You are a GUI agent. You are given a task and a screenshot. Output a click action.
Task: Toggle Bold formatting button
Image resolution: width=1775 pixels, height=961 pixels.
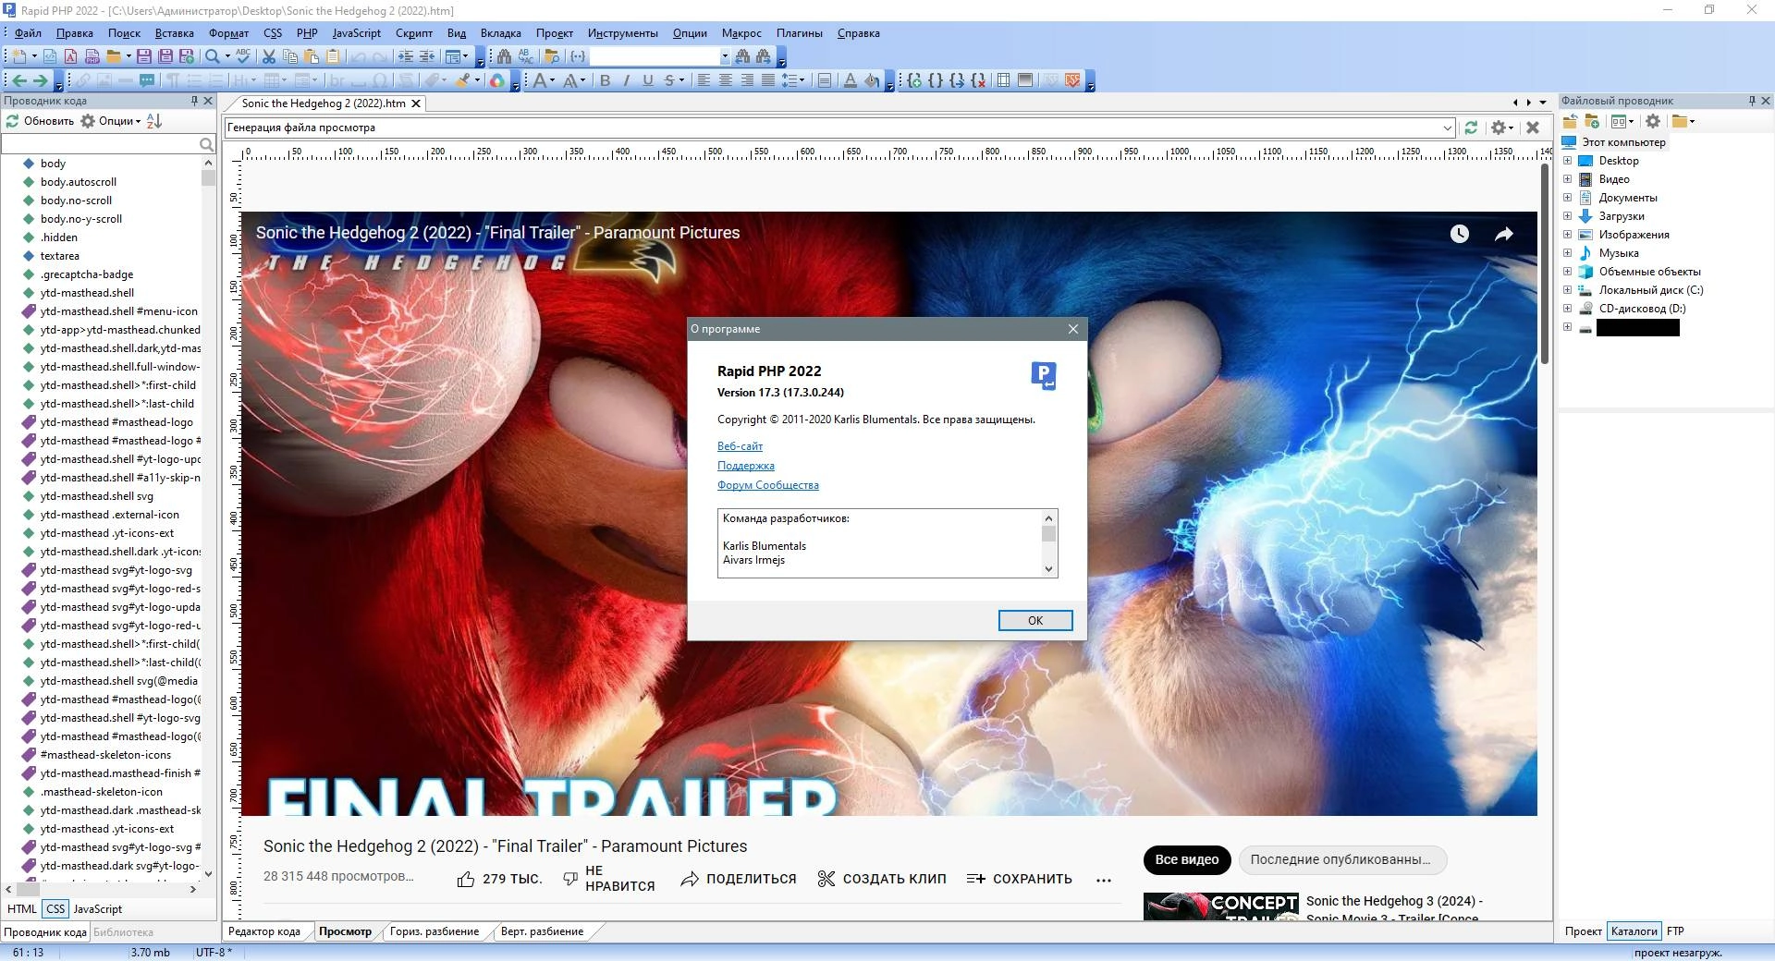tap(605, 80)
